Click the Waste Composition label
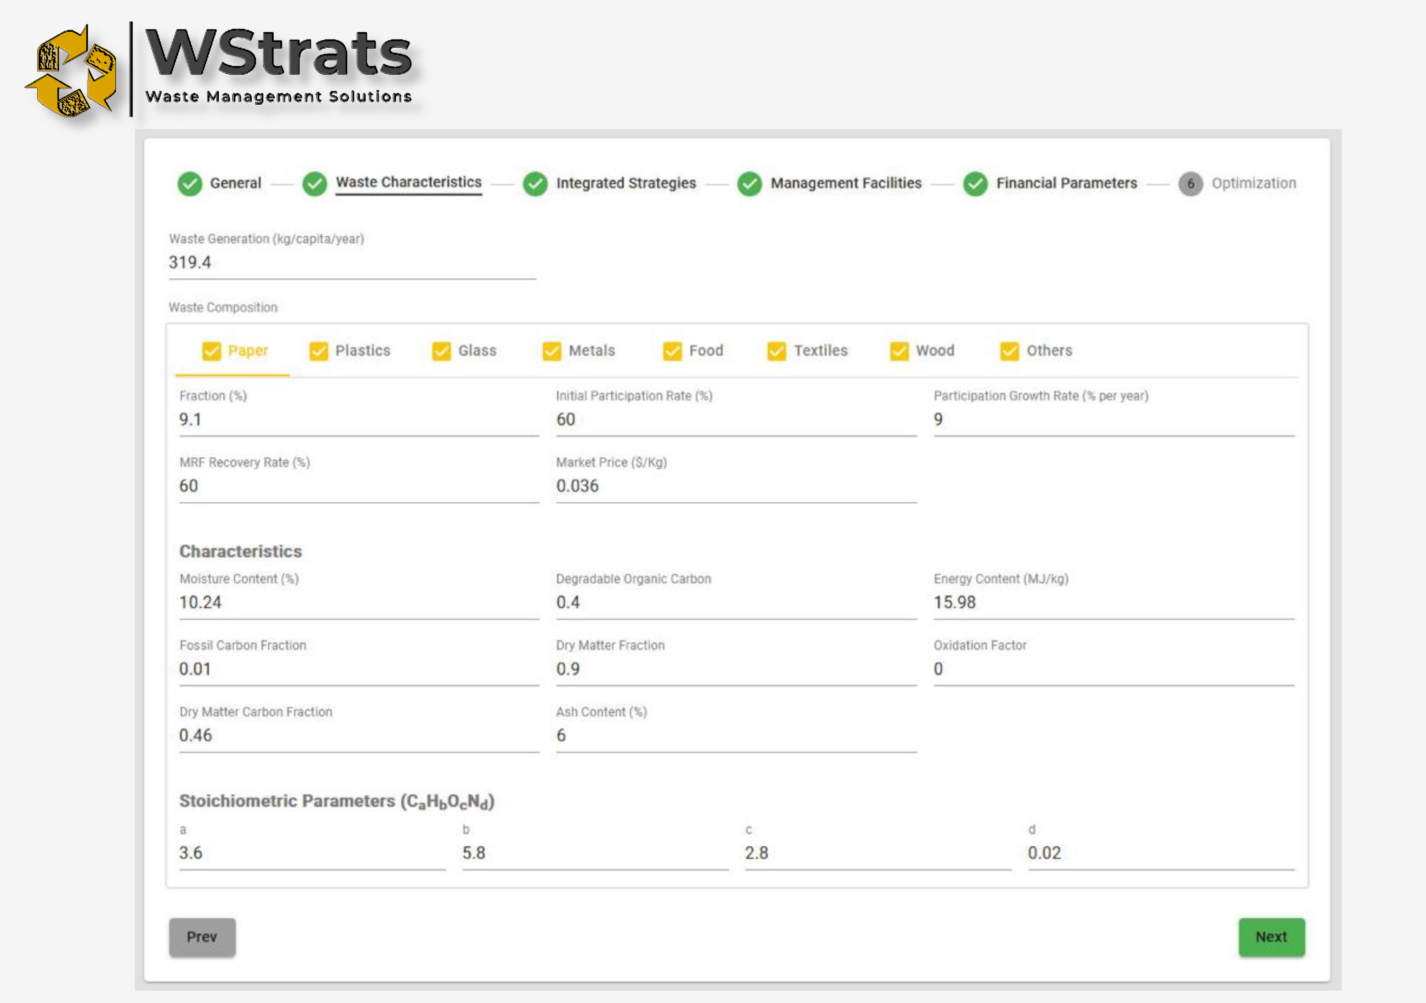Viewport: 1426px width, 1003px height. 223,307
